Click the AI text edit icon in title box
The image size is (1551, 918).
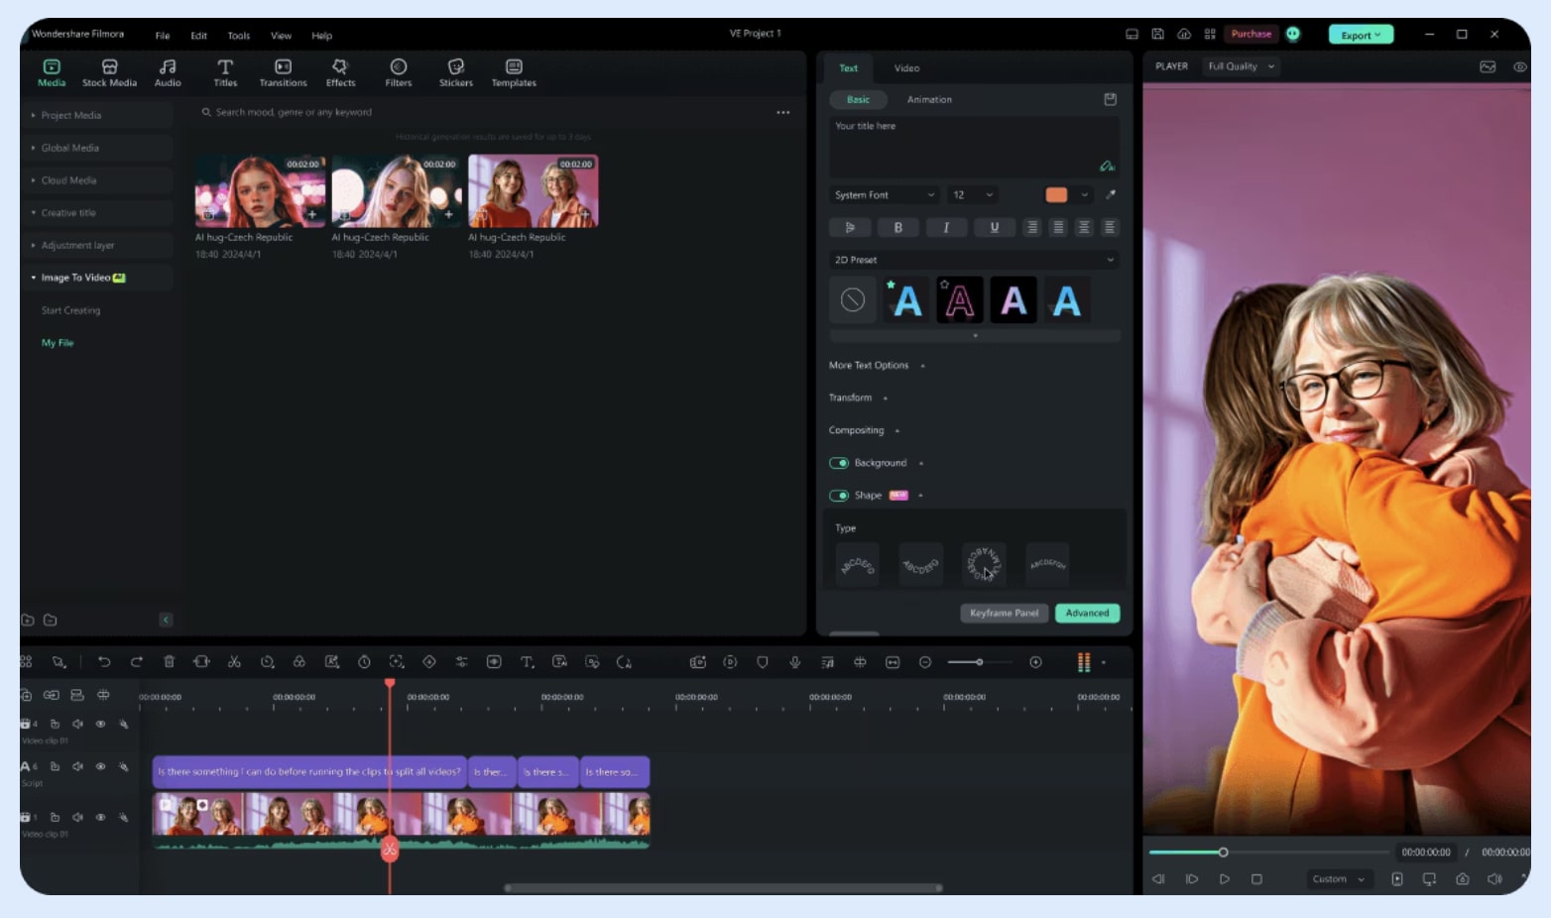[1107, 167]
